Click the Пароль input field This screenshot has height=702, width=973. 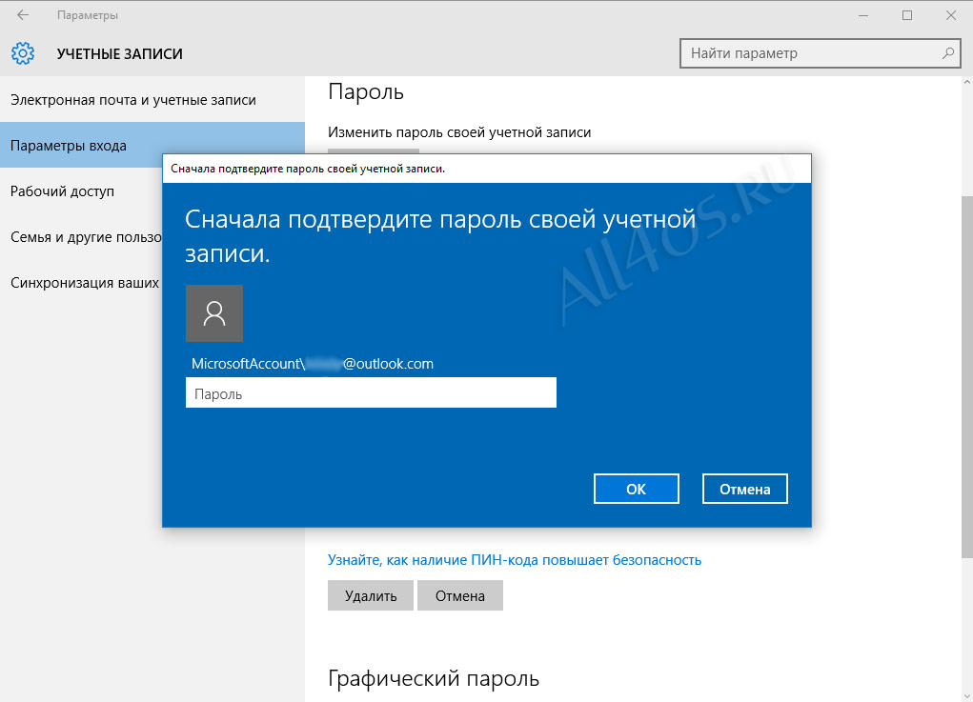click(x=371, y=392)
